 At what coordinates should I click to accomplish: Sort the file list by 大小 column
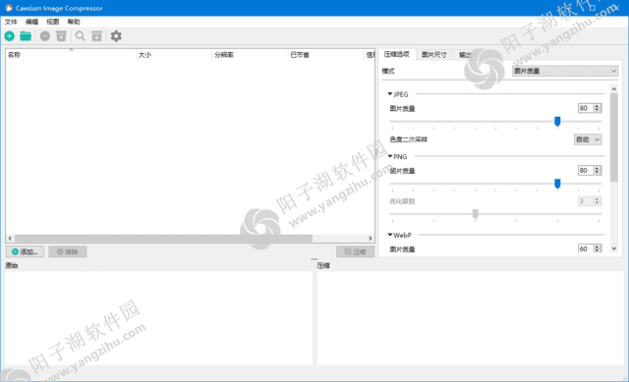click(174, 55)
